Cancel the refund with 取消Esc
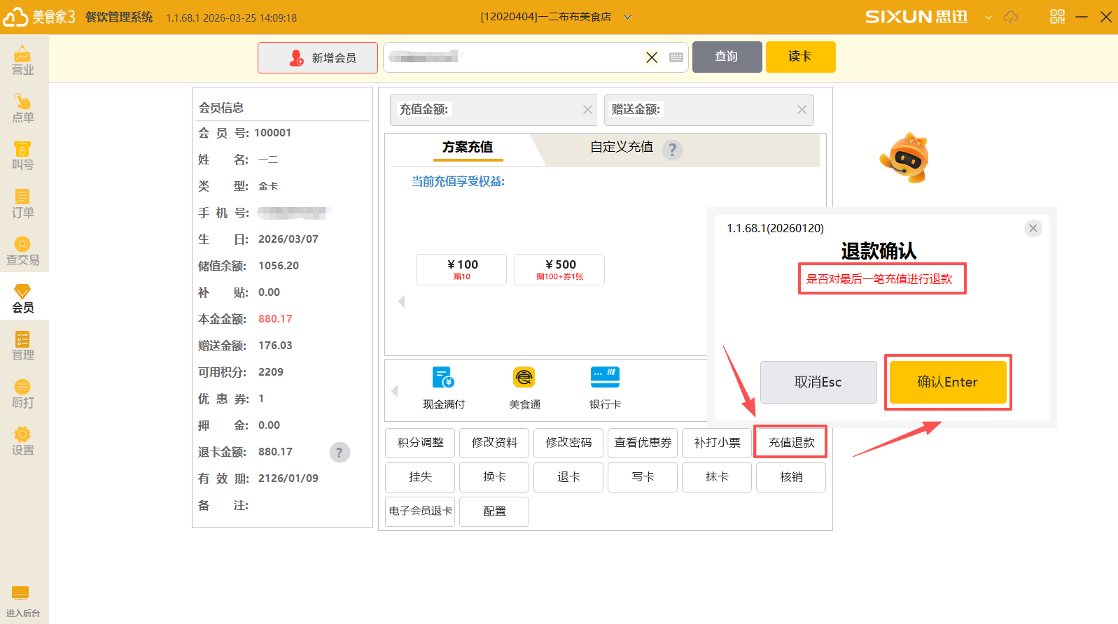The width and height of the screenshot is (1118, 624). pyautogui.click(x=818, y=382)
